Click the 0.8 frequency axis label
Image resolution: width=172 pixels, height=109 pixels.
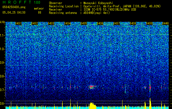[x=2, y=76]
